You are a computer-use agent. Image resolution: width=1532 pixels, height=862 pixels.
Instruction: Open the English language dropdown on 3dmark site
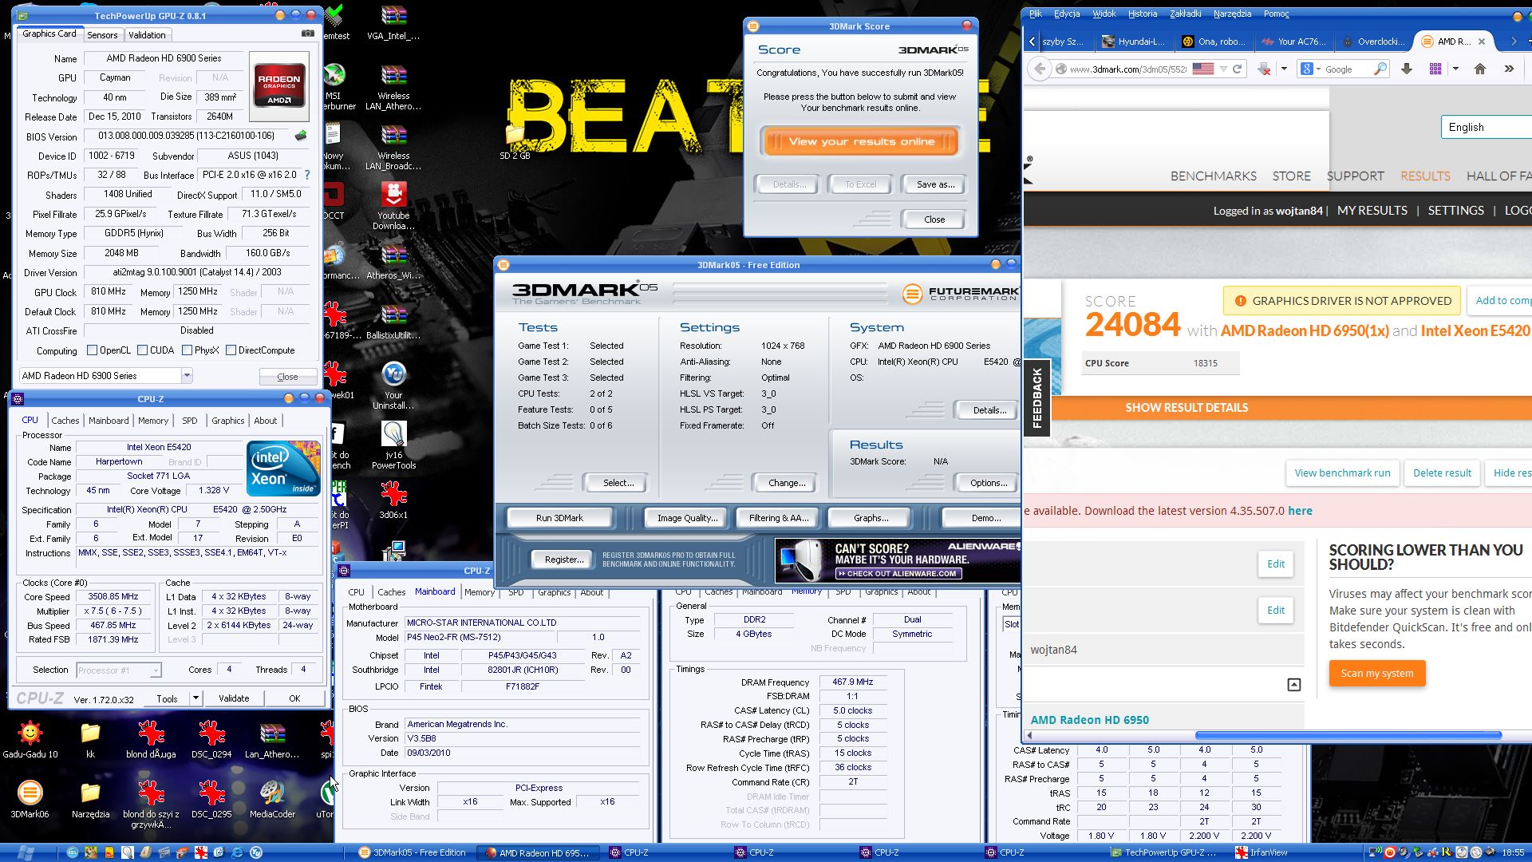[1487, 127]
